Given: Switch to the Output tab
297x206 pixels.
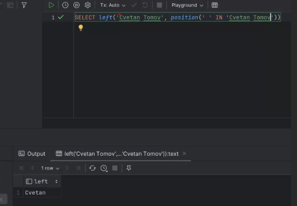Looking at the screenshot, I should coord(32,154).
